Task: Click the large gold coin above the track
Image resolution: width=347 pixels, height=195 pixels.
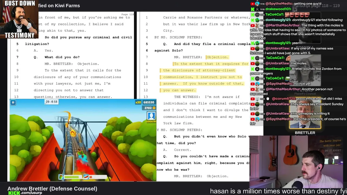Action: (73, 133)
